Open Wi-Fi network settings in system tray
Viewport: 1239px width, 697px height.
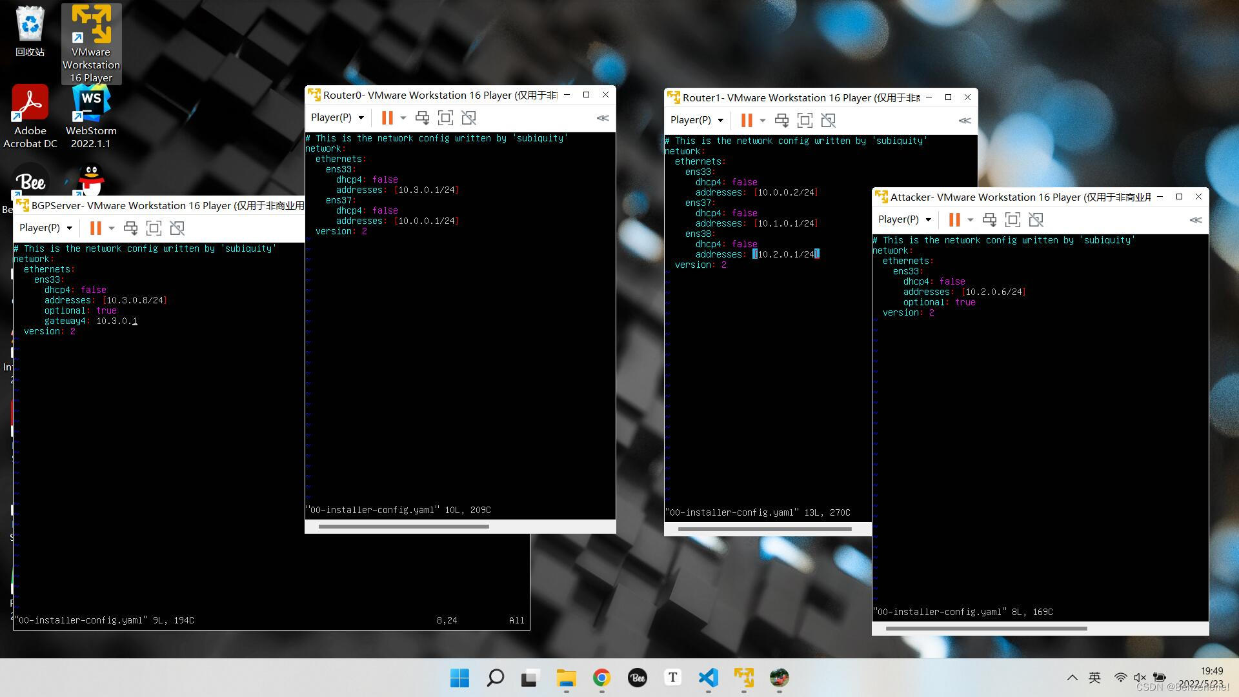pyautogui.click(x=1120, y=678)
